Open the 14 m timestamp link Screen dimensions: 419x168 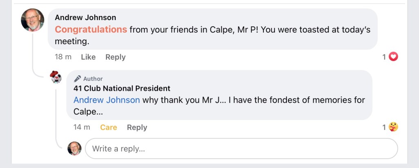click(x=82, y=128)
